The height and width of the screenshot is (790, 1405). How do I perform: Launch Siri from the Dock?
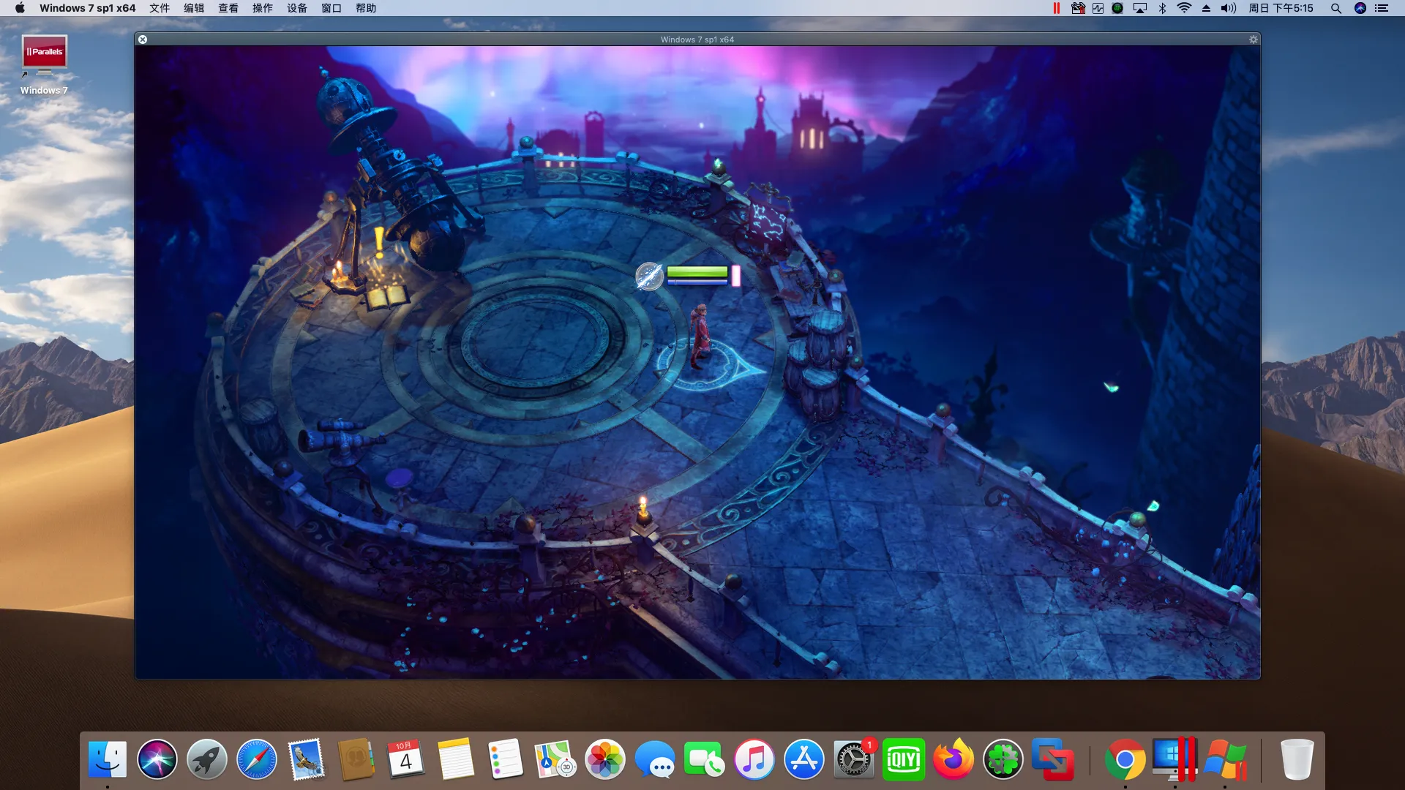(x=157, y=759)
